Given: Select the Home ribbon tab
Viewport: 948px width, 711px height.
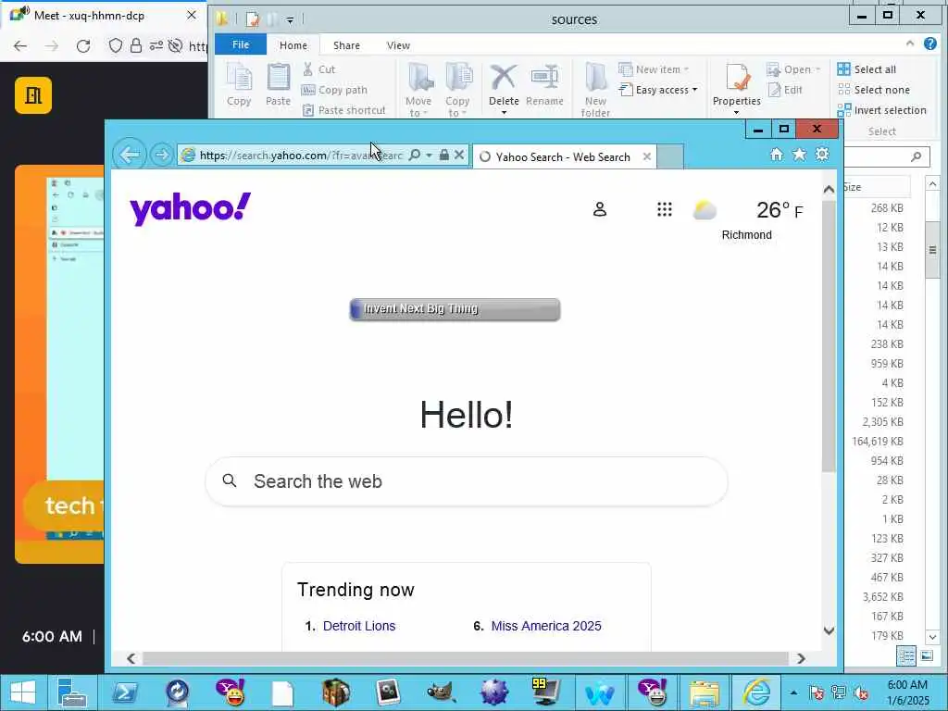Looking at the screenshot, I should click(x=293, y=45).
